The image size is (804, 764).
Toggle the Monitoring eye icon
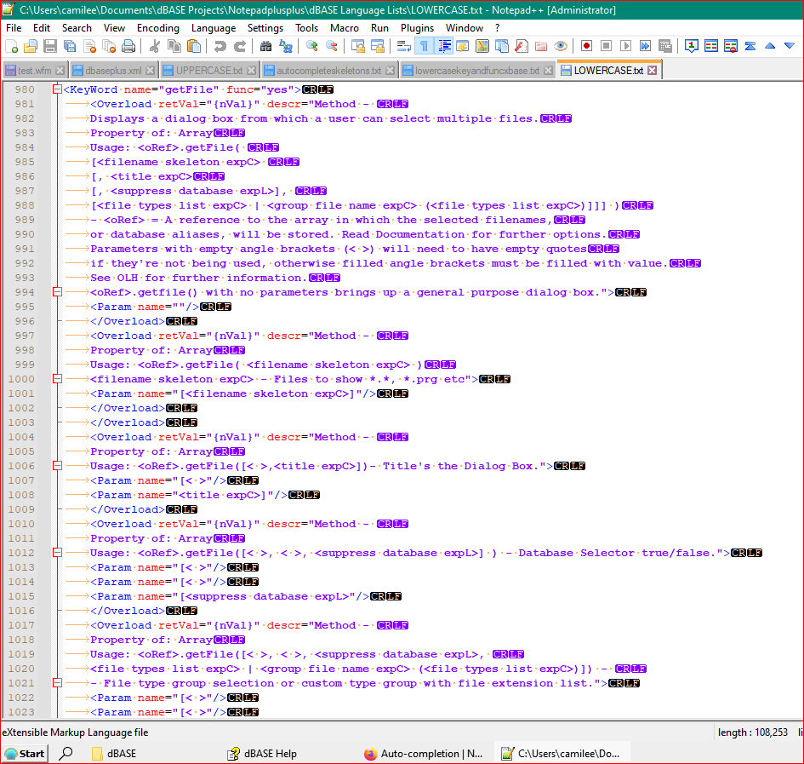point(561,47)
